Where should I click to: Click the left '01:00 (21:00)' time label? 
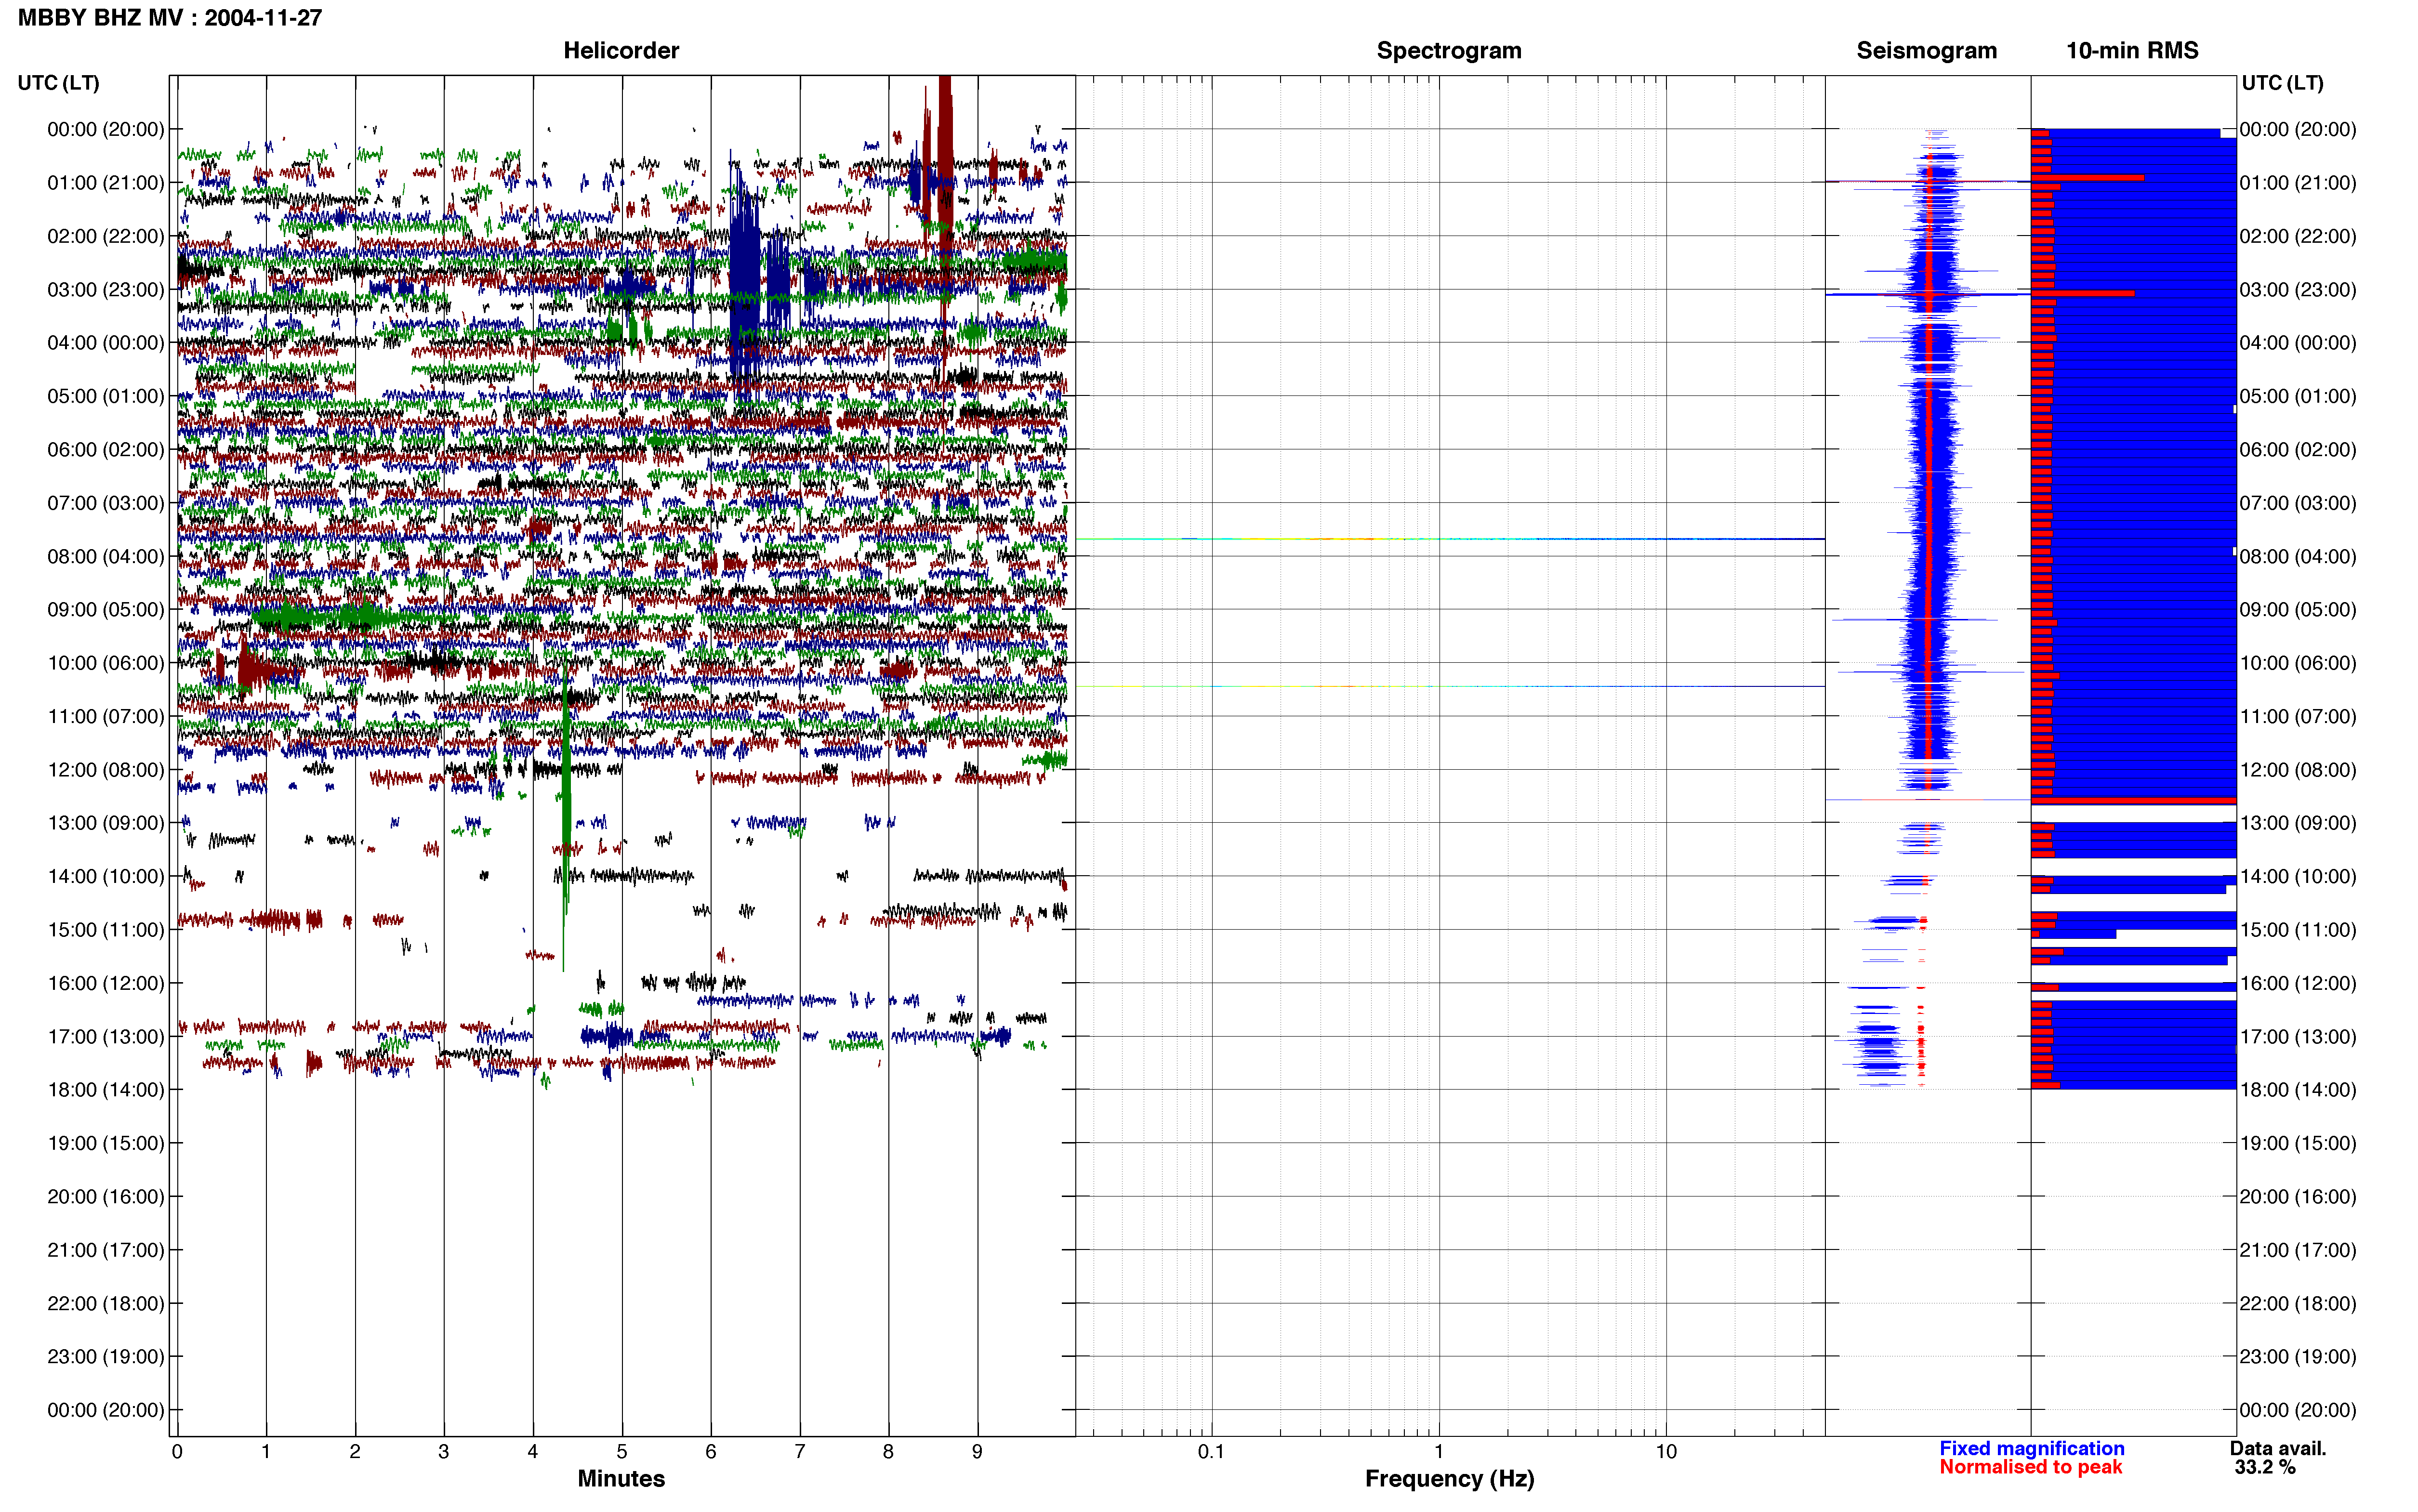click(x=106, y=183)
